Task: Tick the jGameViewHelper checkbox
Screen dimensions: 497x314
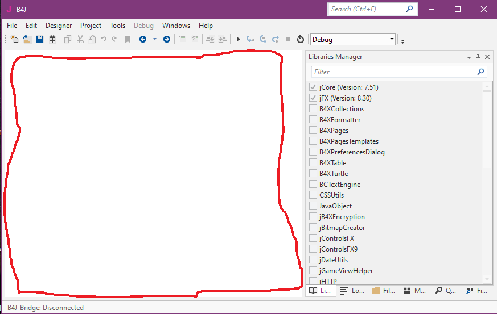Action: pos(313,270)
